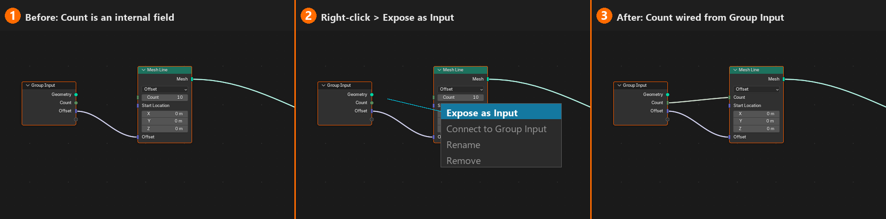
Task: Collapse the Mesh Line node in the Before panel
Action: (143, 70)
